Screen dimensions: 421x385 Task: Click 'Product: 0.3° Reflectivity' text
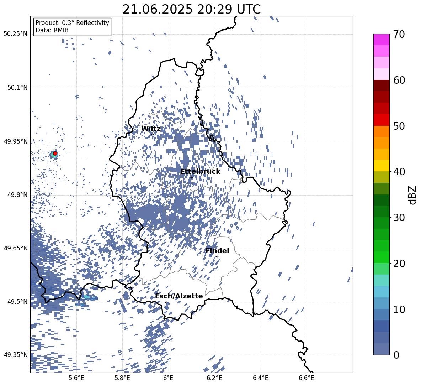point(72,23)
